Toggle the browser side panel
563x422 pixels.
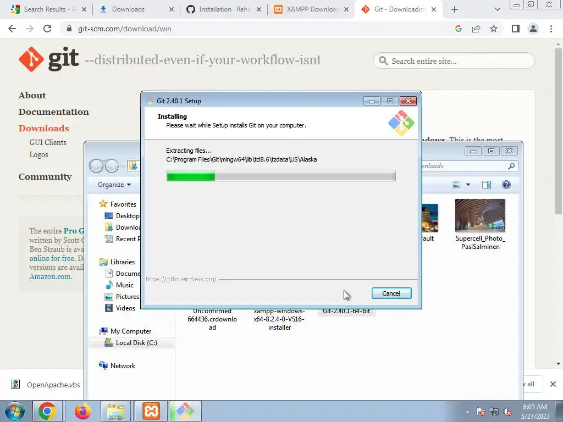tap(516, 29)
